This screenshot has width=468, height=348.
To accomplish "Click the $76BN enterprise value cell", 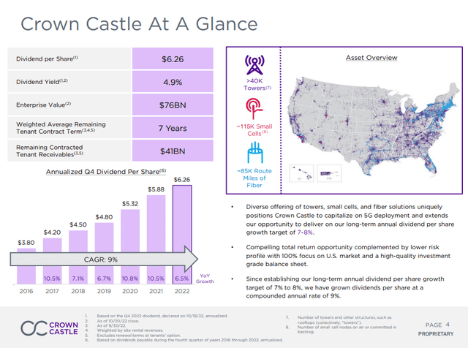I will (x=173, y=105).
